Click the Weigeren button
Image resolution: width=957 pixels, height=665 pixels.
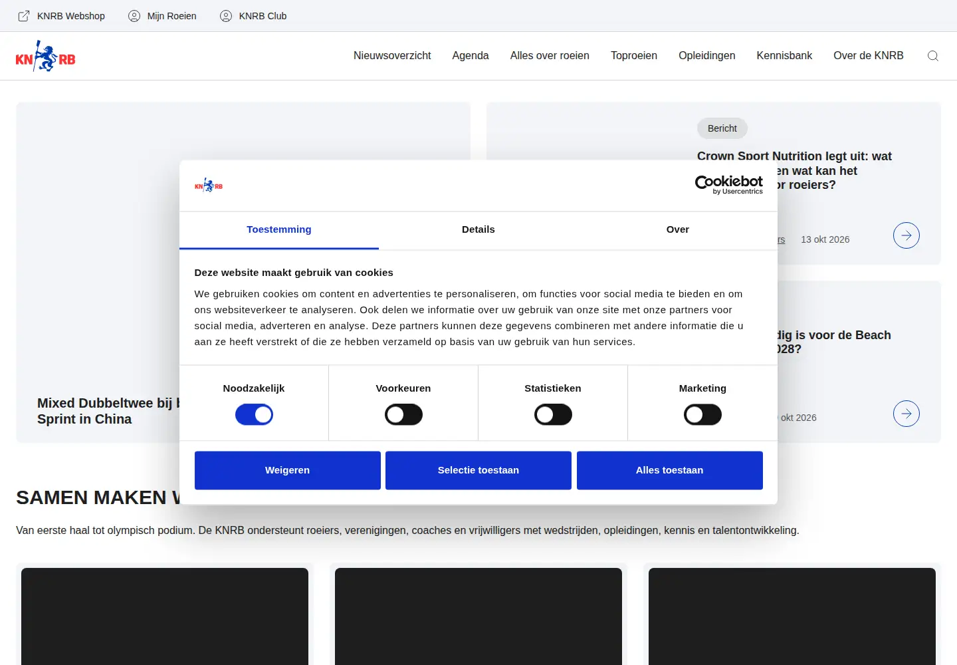(x=288, y=470)
